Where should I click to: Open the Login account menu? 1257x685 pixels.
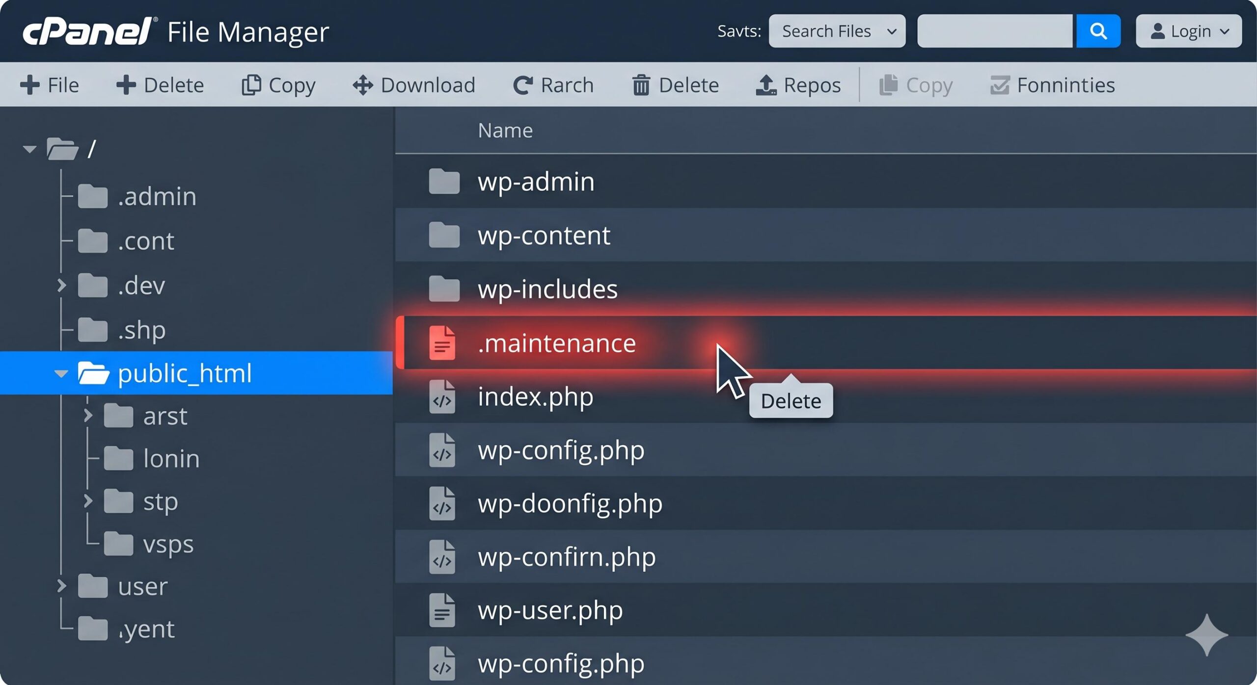[1188, 31]
